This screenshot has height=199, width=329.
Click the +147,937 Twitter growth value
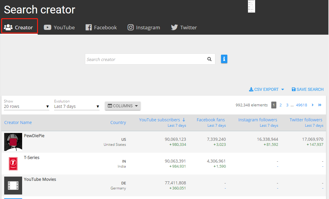coord(315,145)
